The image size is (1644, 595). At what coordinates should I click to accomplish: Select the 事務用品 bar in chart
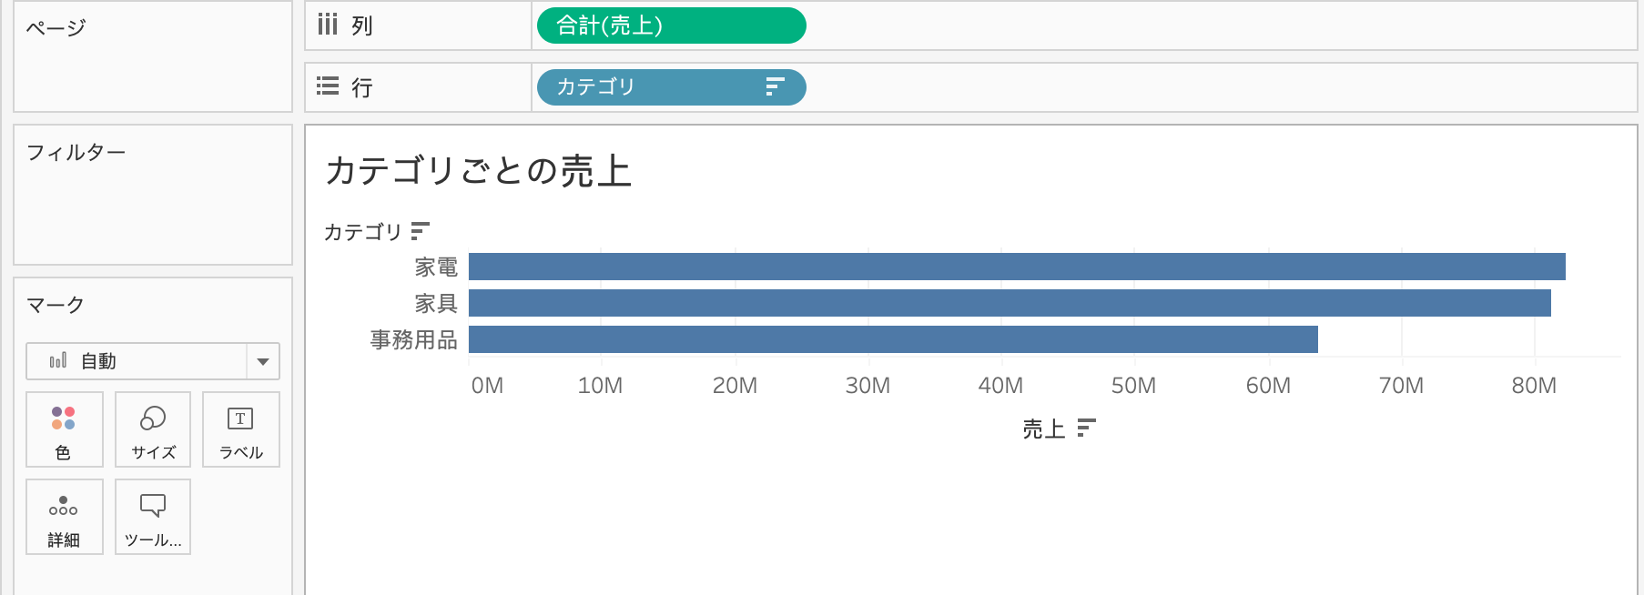point(893,339)
